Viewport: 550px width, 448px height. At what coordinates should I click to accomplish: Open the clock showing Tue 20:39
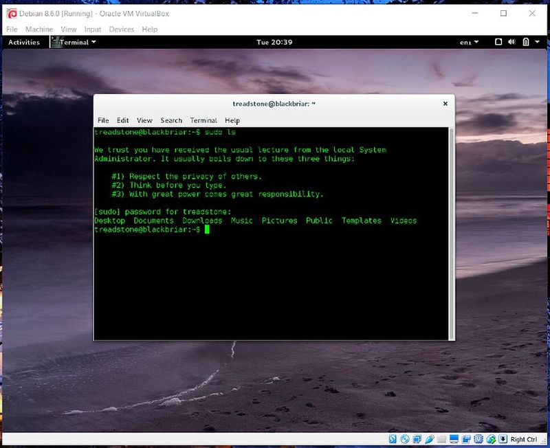(x=274, y=42)
